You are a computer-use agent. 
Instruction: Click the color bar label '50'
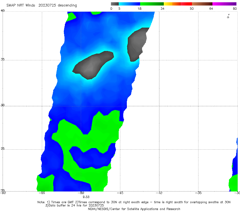pyautogui.click(x=192, y=8)
